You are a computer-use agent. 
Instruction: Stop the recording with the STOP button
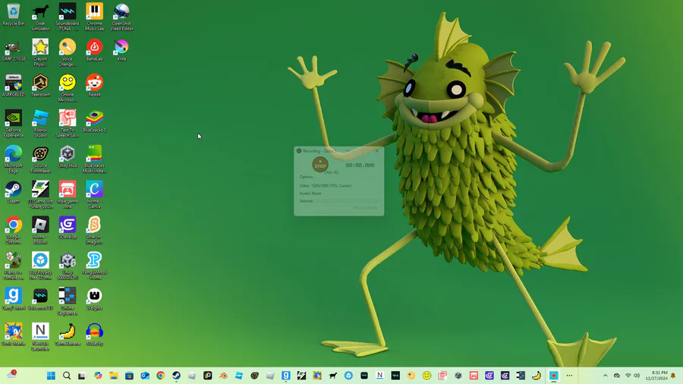point(320,165)
